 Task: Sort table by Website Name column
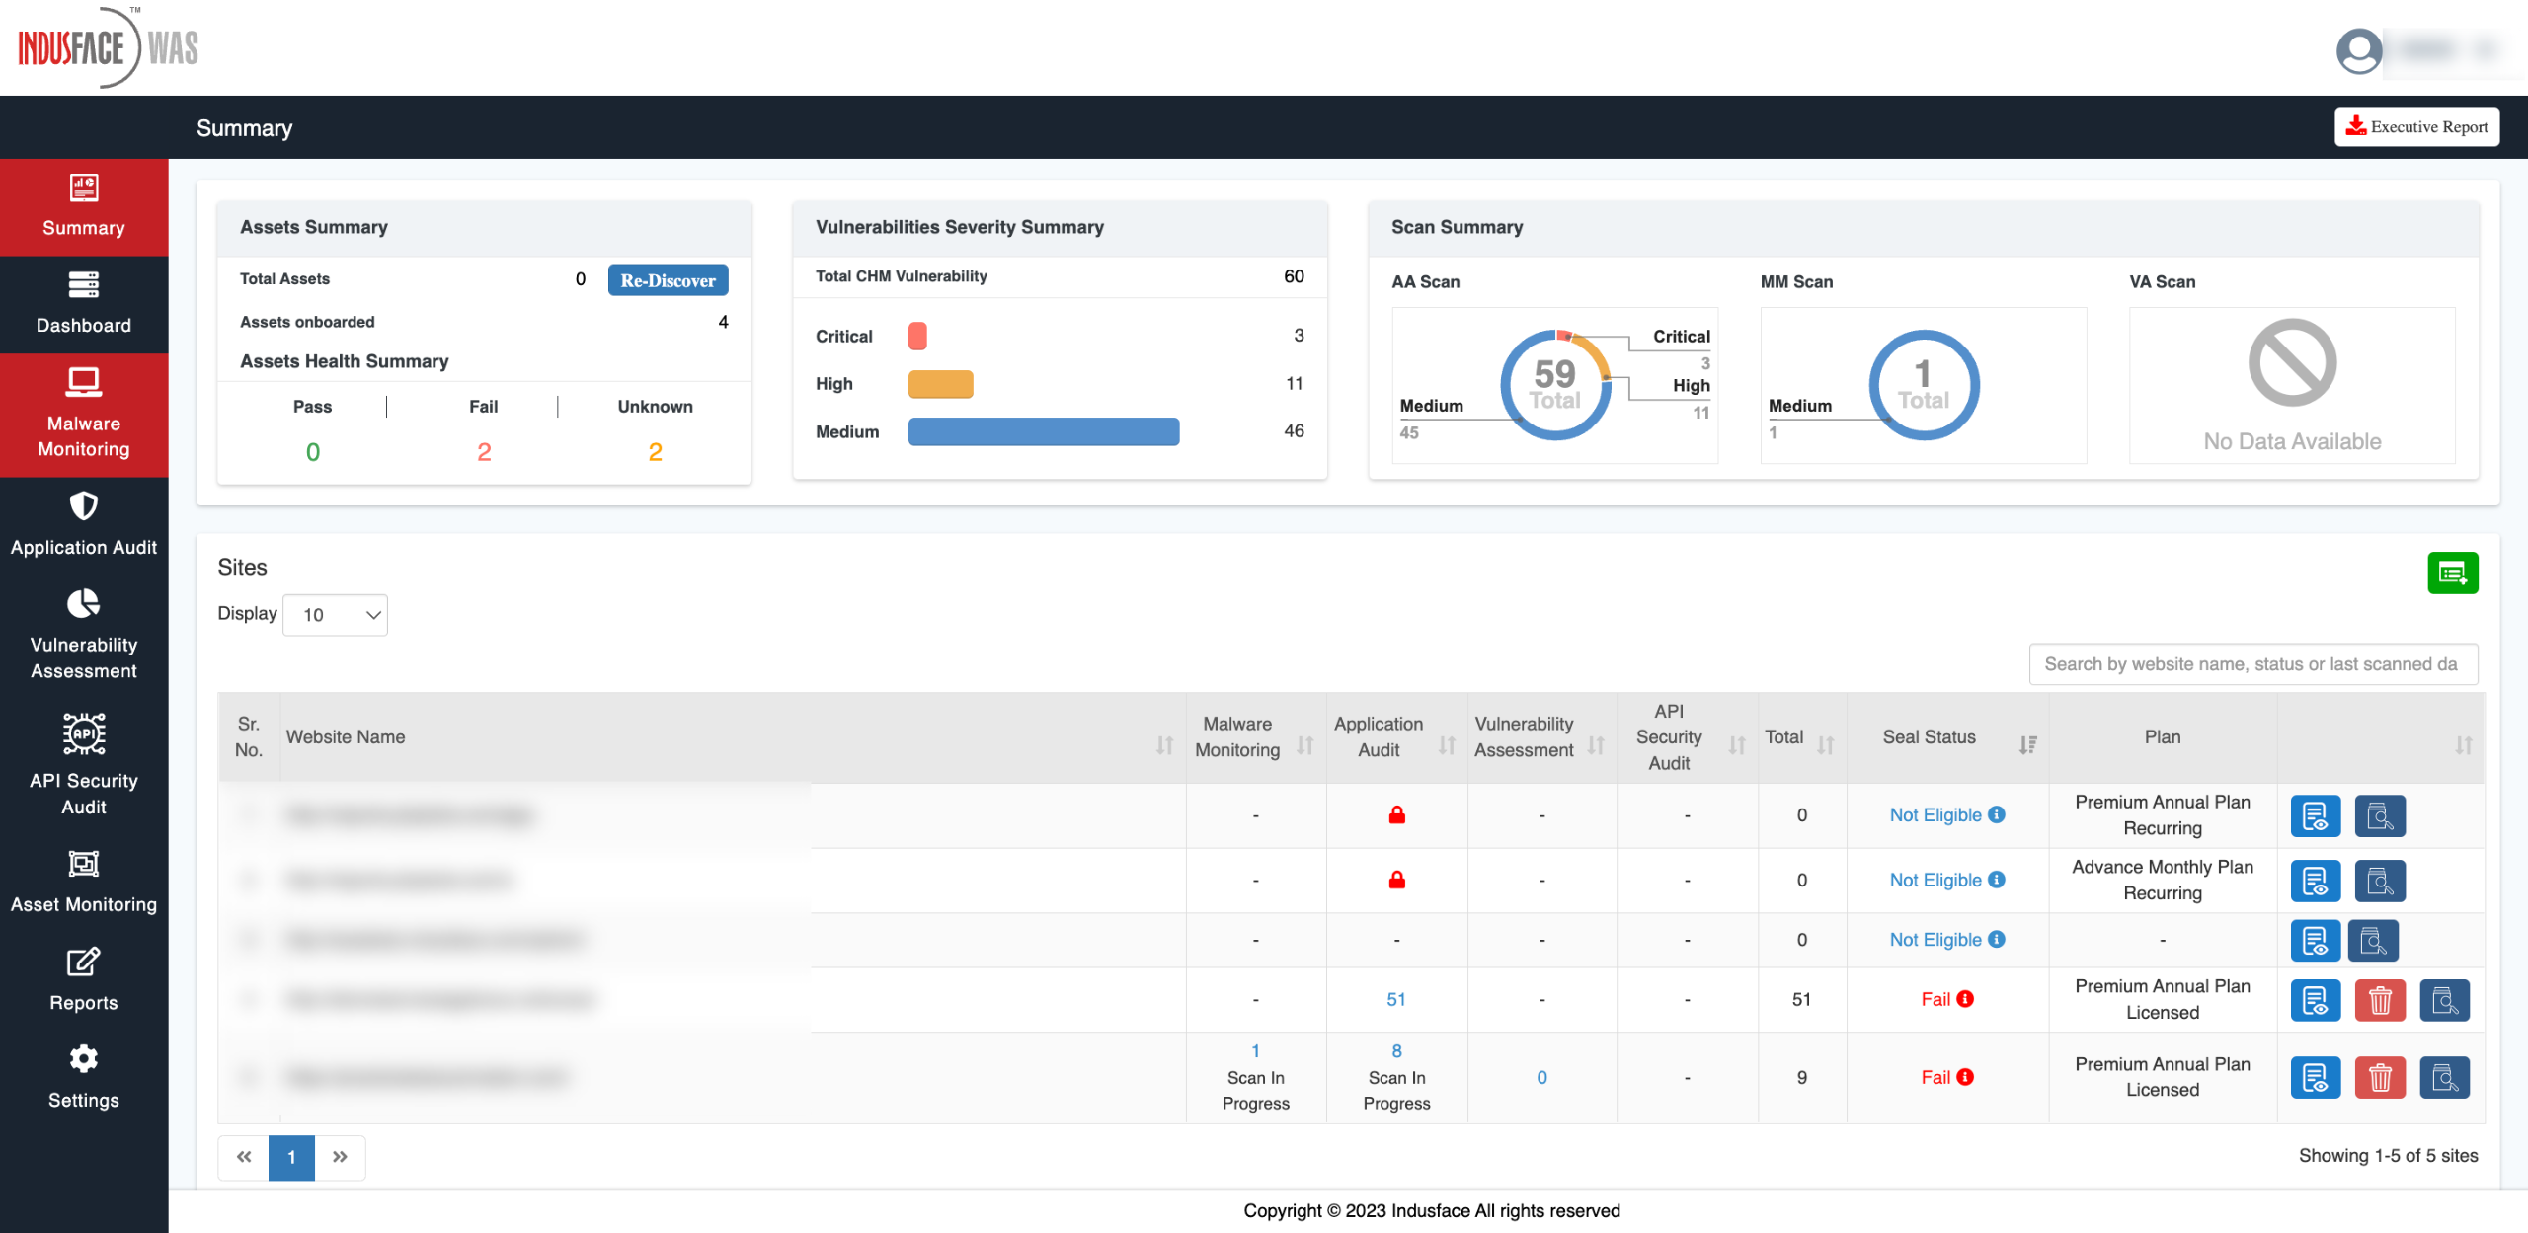(1165, 745)
